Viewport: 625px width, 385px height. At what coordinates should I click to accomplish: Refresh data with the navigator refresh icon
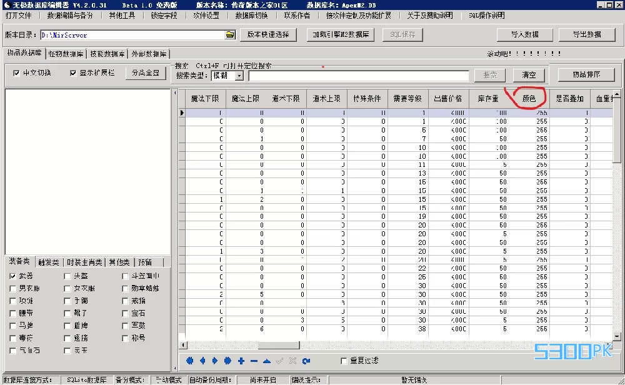[x=306, y=361]
